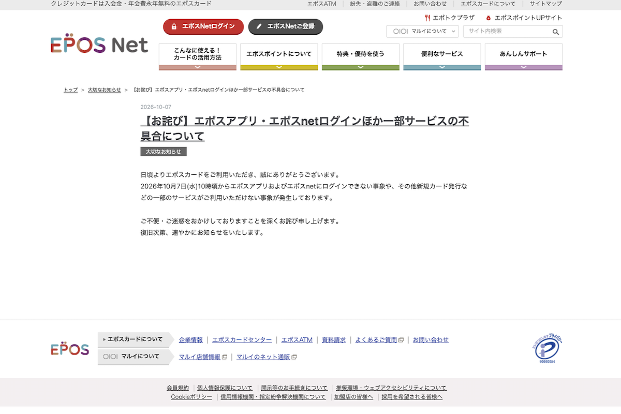Open エポスカードについて in top utility bar
621x414 pixels.
(x=488, y=4)
